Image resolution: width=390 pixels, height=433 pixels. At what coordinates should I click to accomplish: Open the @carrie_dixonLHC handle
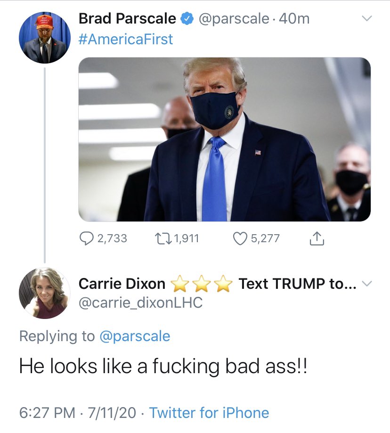[141, 302]
